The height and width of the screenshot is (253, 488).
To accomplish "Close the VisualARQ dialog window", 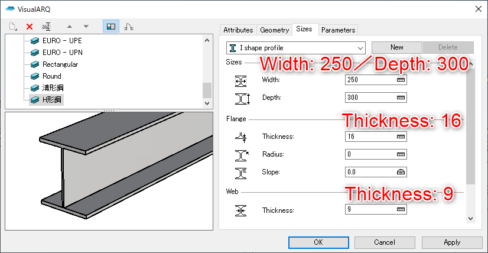I will tap(479, 9).
